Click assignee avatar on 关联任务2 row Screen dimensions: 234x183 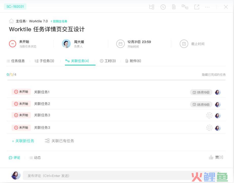tap(218, 104)
